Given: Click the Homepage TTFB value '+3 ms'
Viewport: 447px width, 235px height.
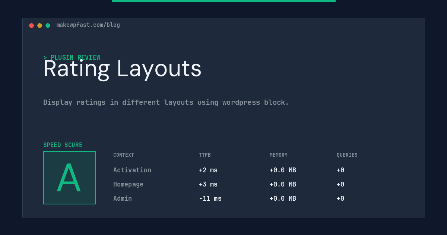Looking at the screenshot, I should tap(208, 184).
